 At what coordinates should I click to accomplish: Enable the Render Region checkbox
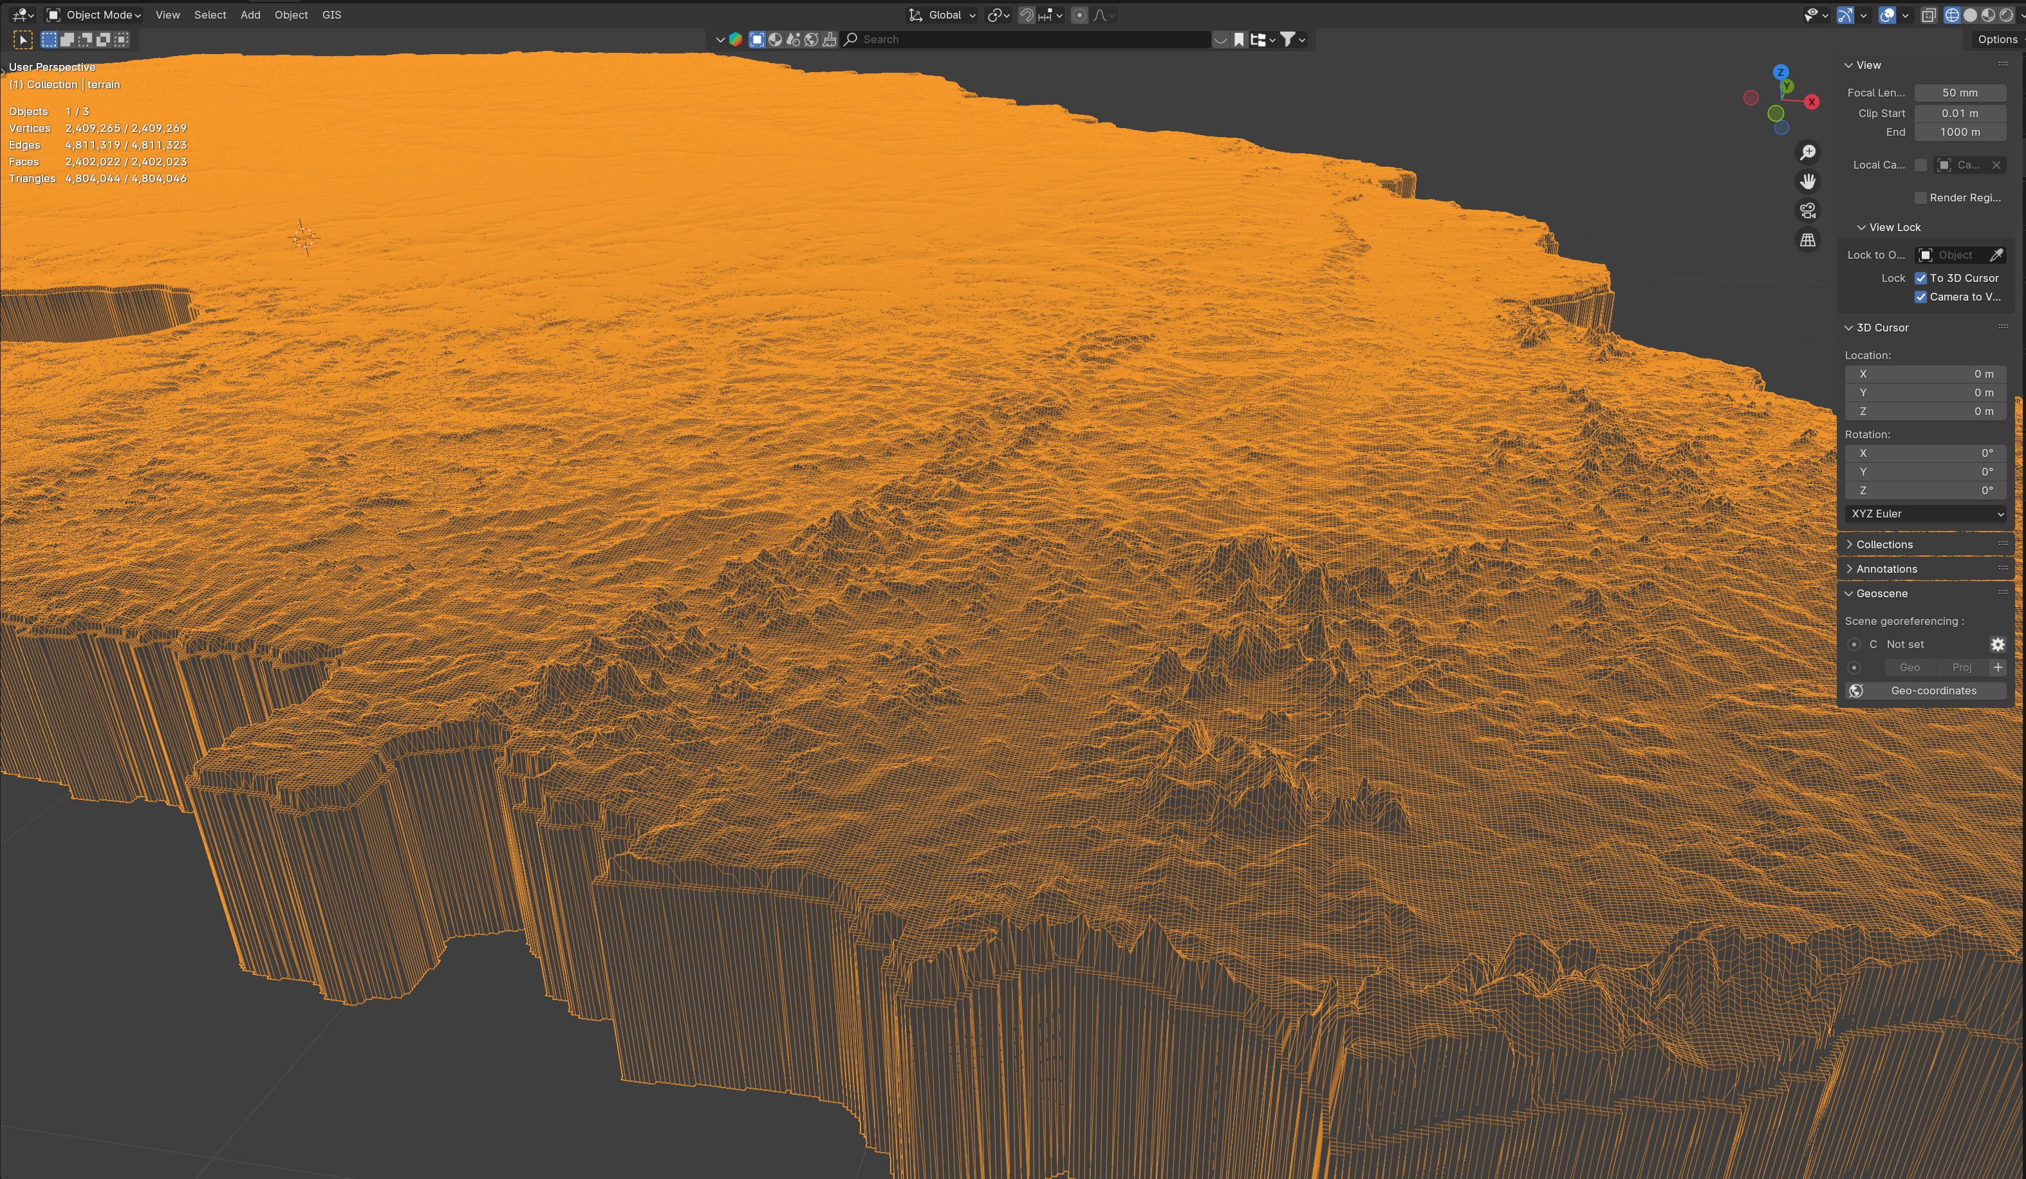(1920, 198)
